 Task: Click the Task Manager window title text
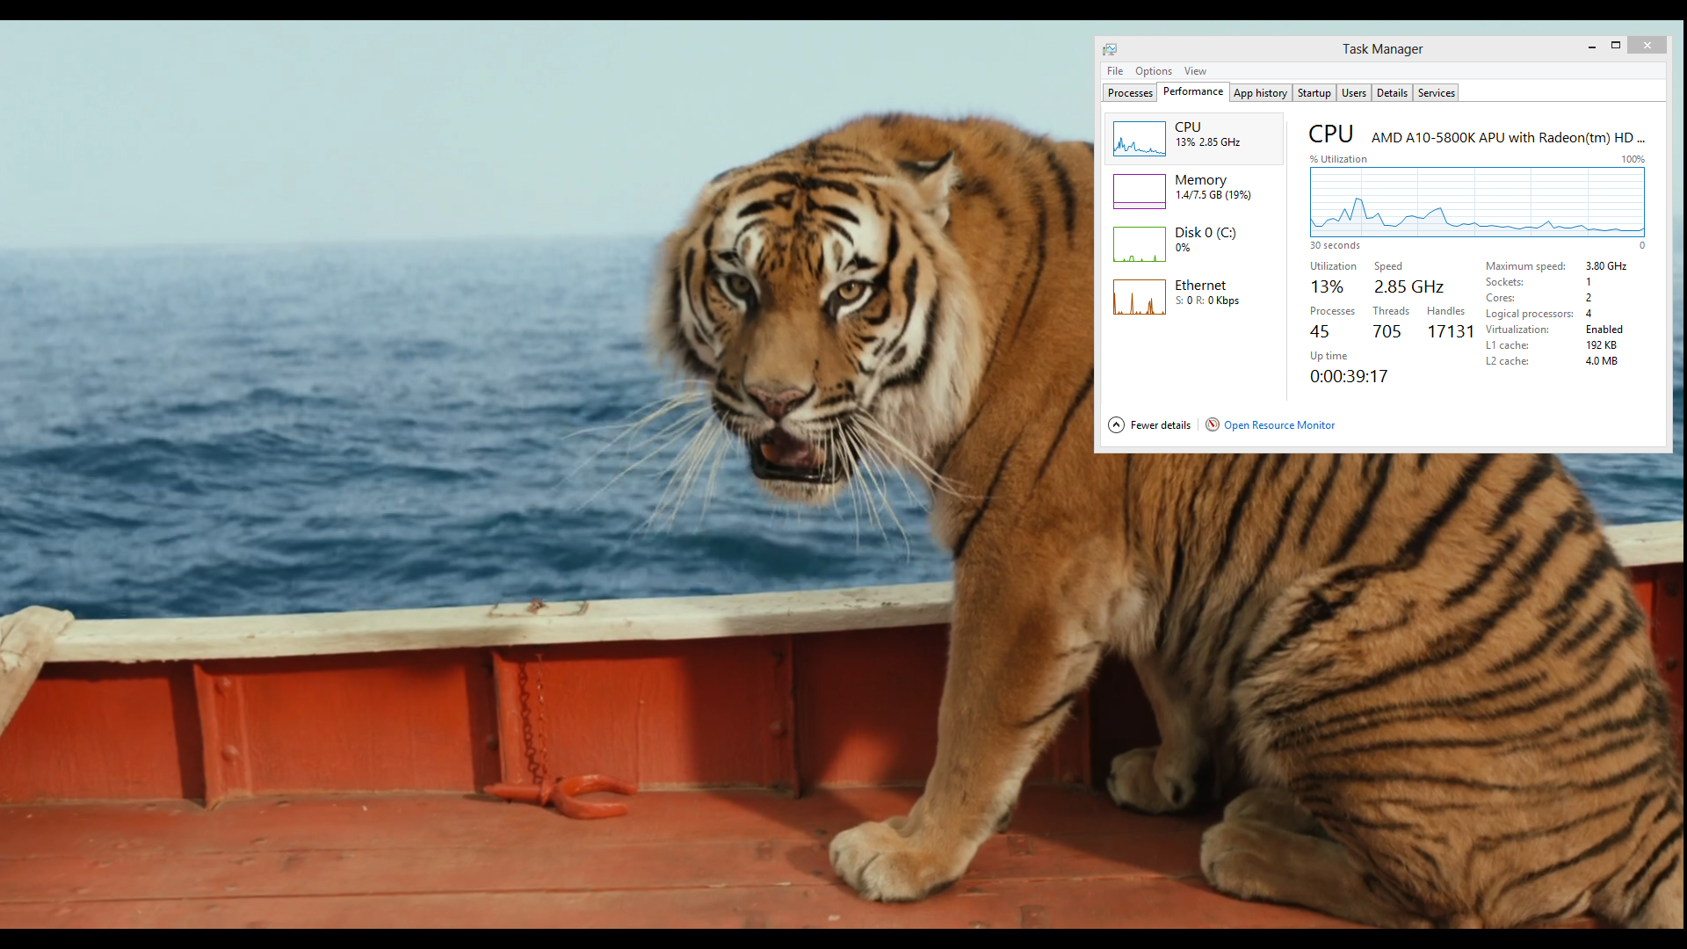pos(1382,49)
